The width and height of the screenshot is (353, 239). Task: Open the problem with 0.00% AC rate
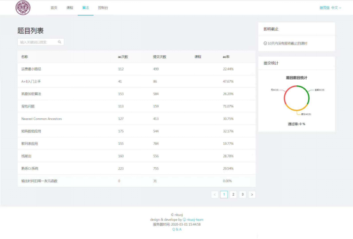39,181
